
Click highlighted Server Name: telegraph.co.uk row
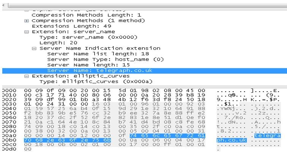click(145, 70)
